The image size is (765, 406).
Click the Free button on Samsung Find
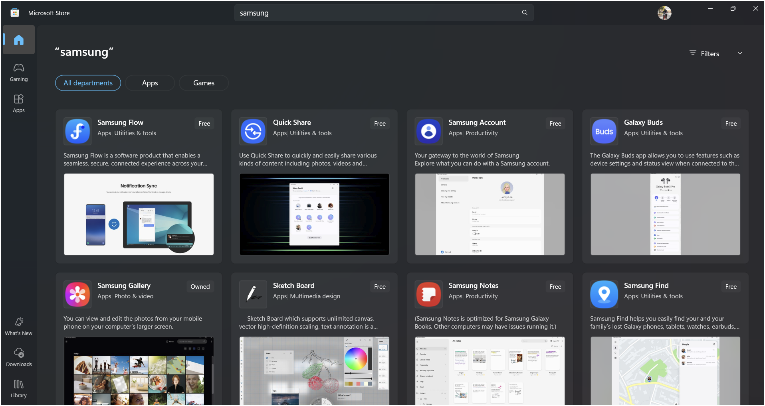click(731, 287)
